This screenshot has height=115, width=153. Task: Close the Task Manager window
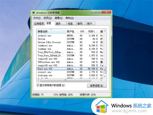click(106, 12)
